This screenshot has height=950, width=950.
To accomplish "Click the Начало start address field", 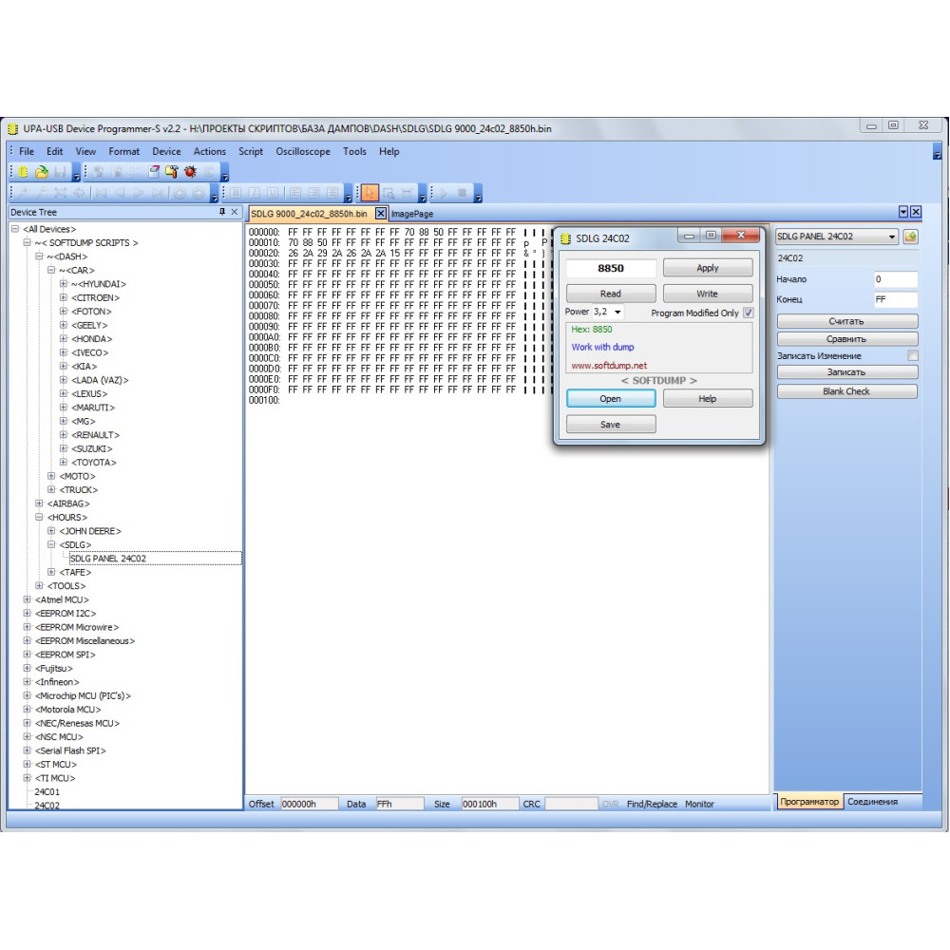I will click(896, 279).
